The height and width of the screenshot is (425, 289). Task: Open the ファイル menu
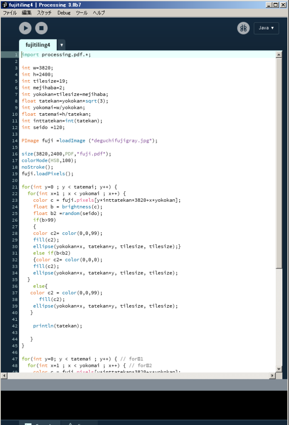pyautogui.click(x=10, y=13)
